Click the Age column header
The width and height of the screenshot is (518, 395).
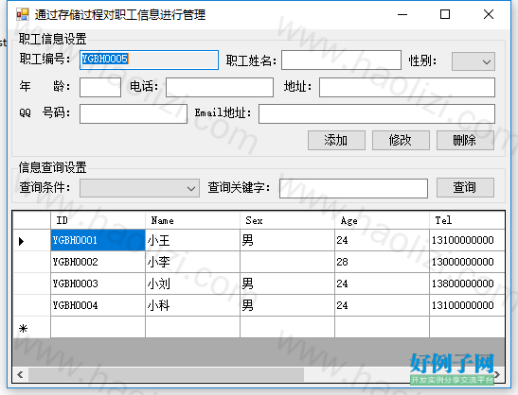(x=383, y=220)
